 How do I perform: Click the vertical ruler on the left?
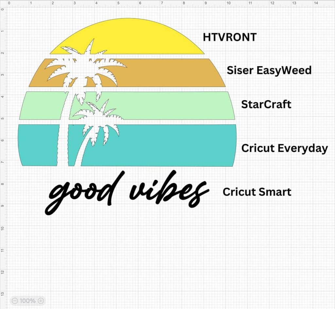click(3, 163)
